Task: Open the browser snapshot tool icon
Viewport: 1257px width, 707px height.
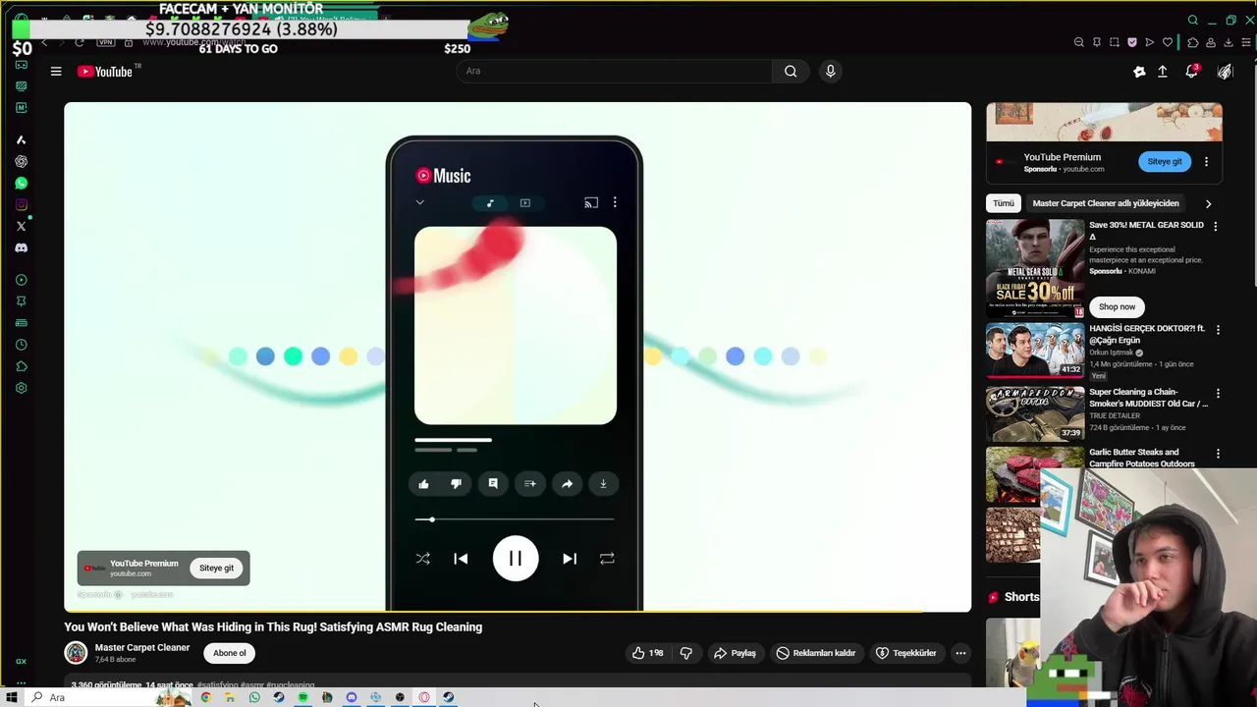Action: pos(1115,42)
